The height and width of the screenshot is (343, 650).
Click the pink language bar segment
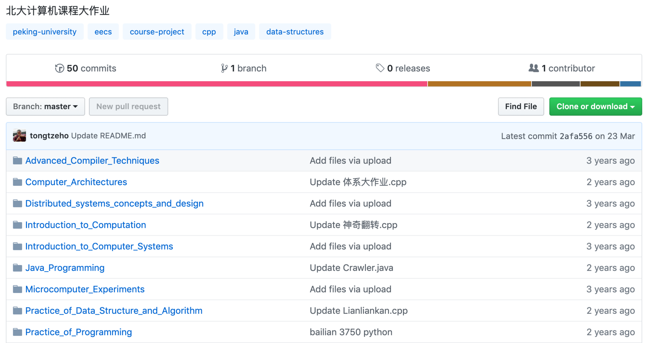click(x=217, y=84)
